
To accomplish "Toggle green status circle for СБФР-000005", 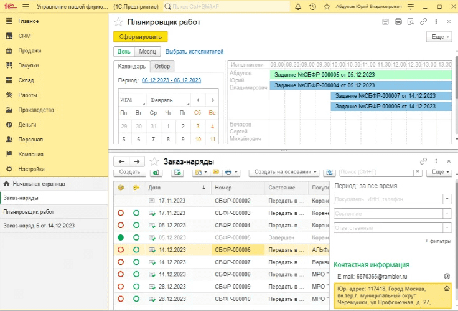I will pyautogui.click(x=120, y=237).
